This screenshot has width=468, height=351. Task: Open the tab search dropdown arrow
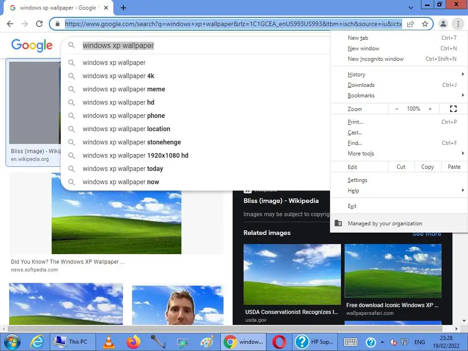411,8
